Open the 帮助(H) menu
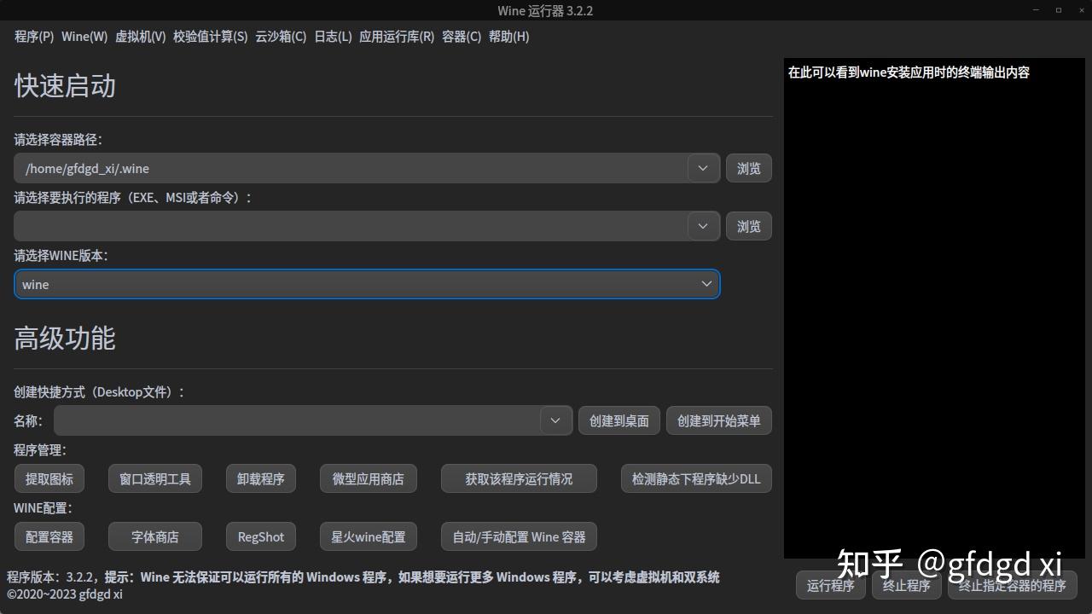This screenshot has height=614, width=1092. click(508, 37)
